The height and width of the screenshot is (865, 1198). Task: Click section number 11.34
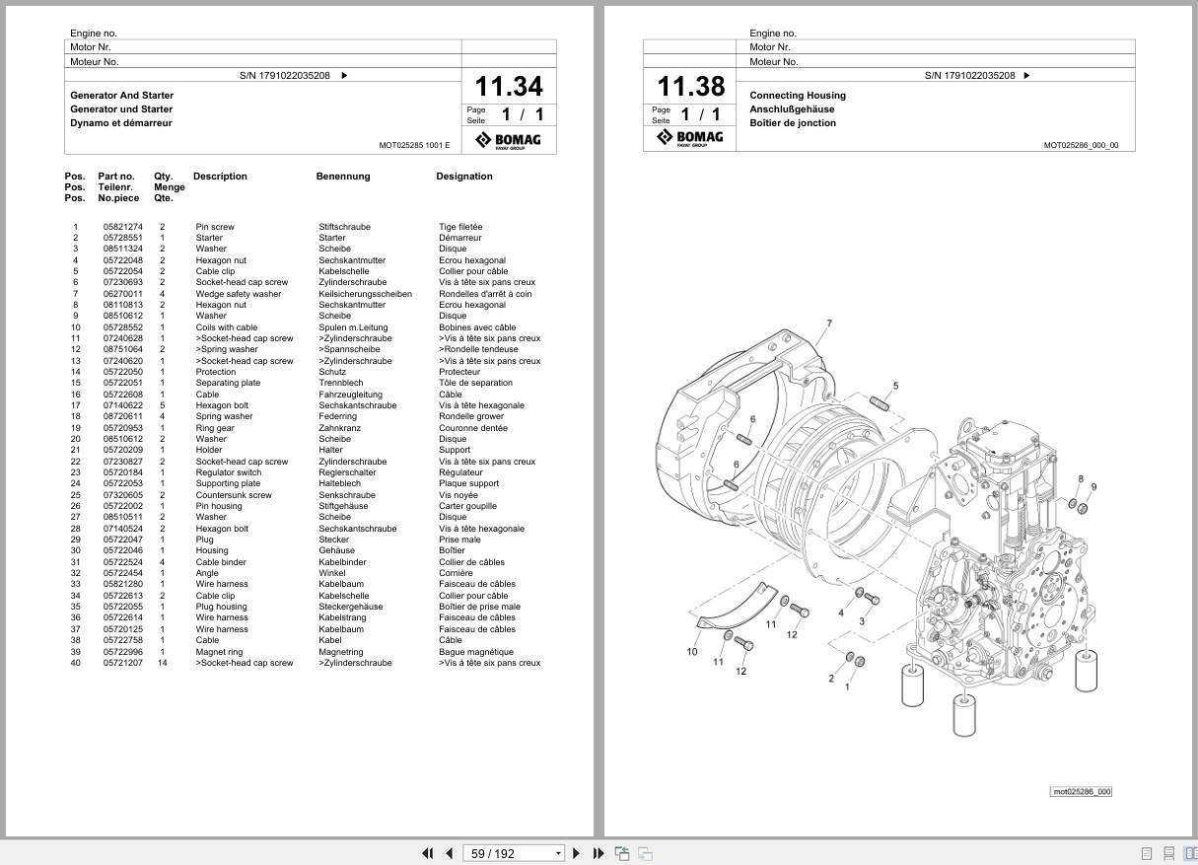(x=509, y=87)
